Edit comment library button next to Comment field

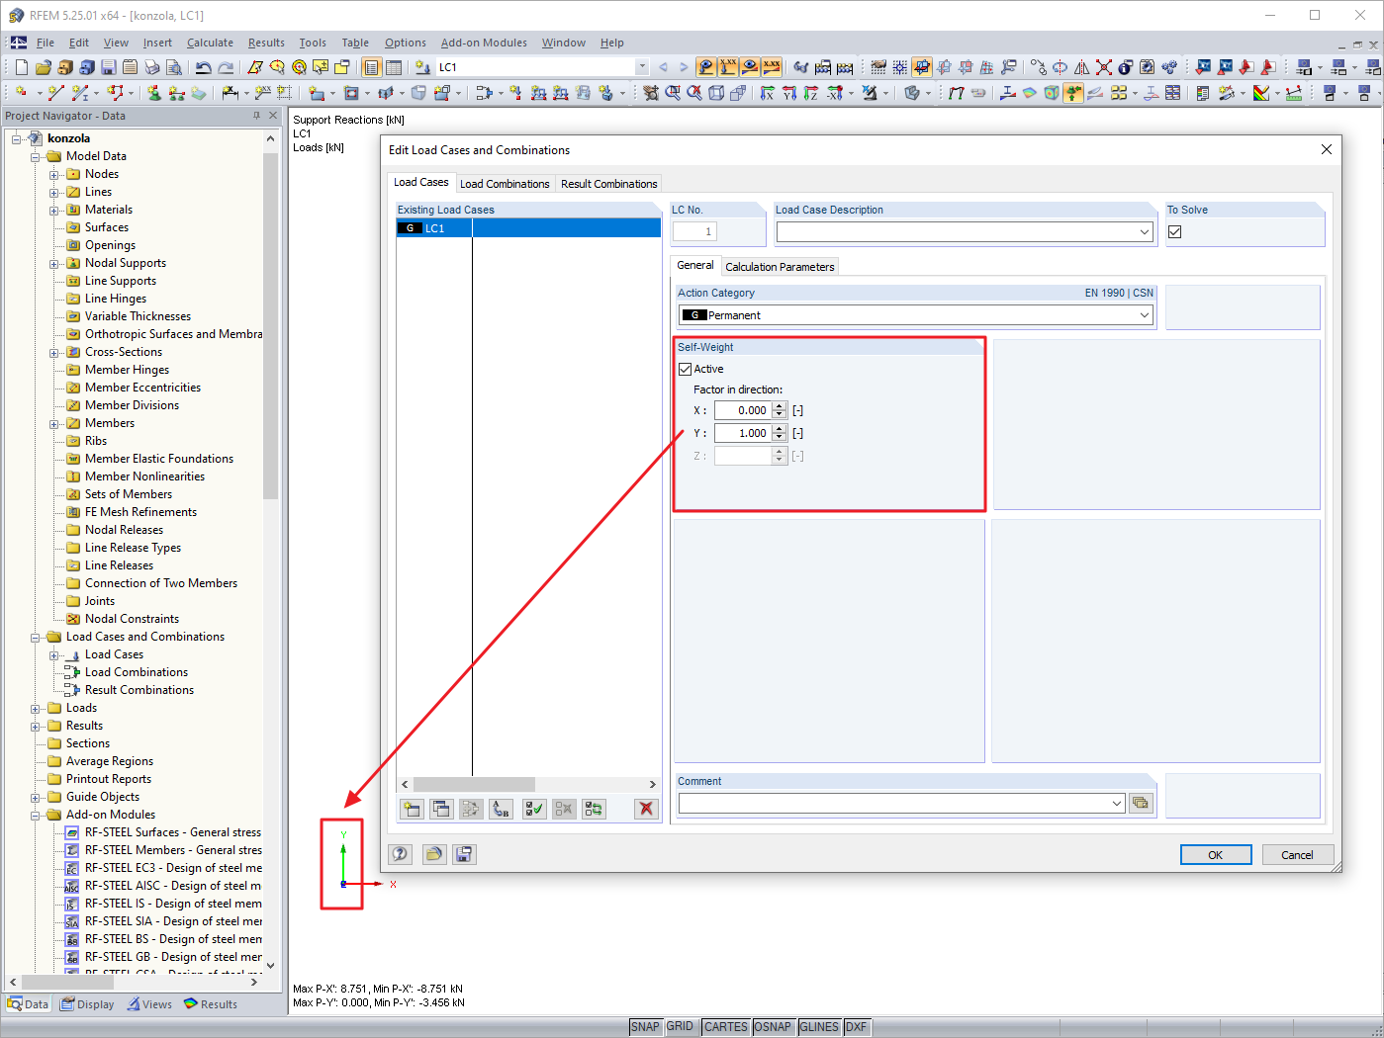pyautogui.click(x=1142, y=803)
